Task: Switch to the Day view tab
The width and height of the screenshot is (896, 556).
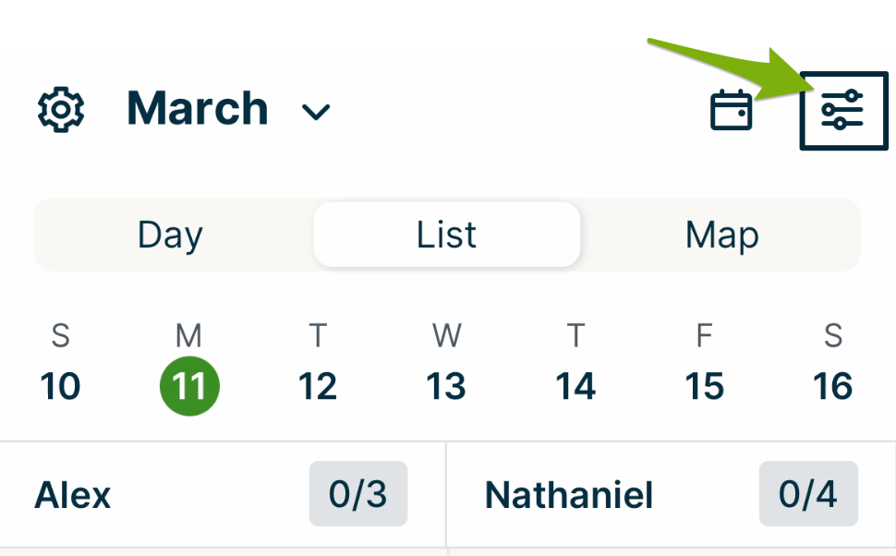Action: tap(170, 235)
